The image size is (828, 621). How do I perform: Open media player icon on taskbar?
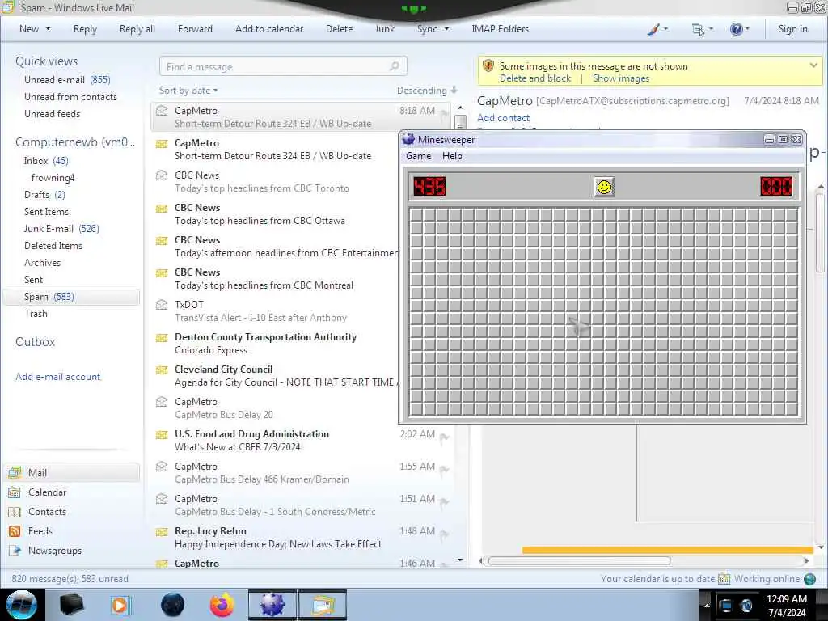tap(120, 605)
